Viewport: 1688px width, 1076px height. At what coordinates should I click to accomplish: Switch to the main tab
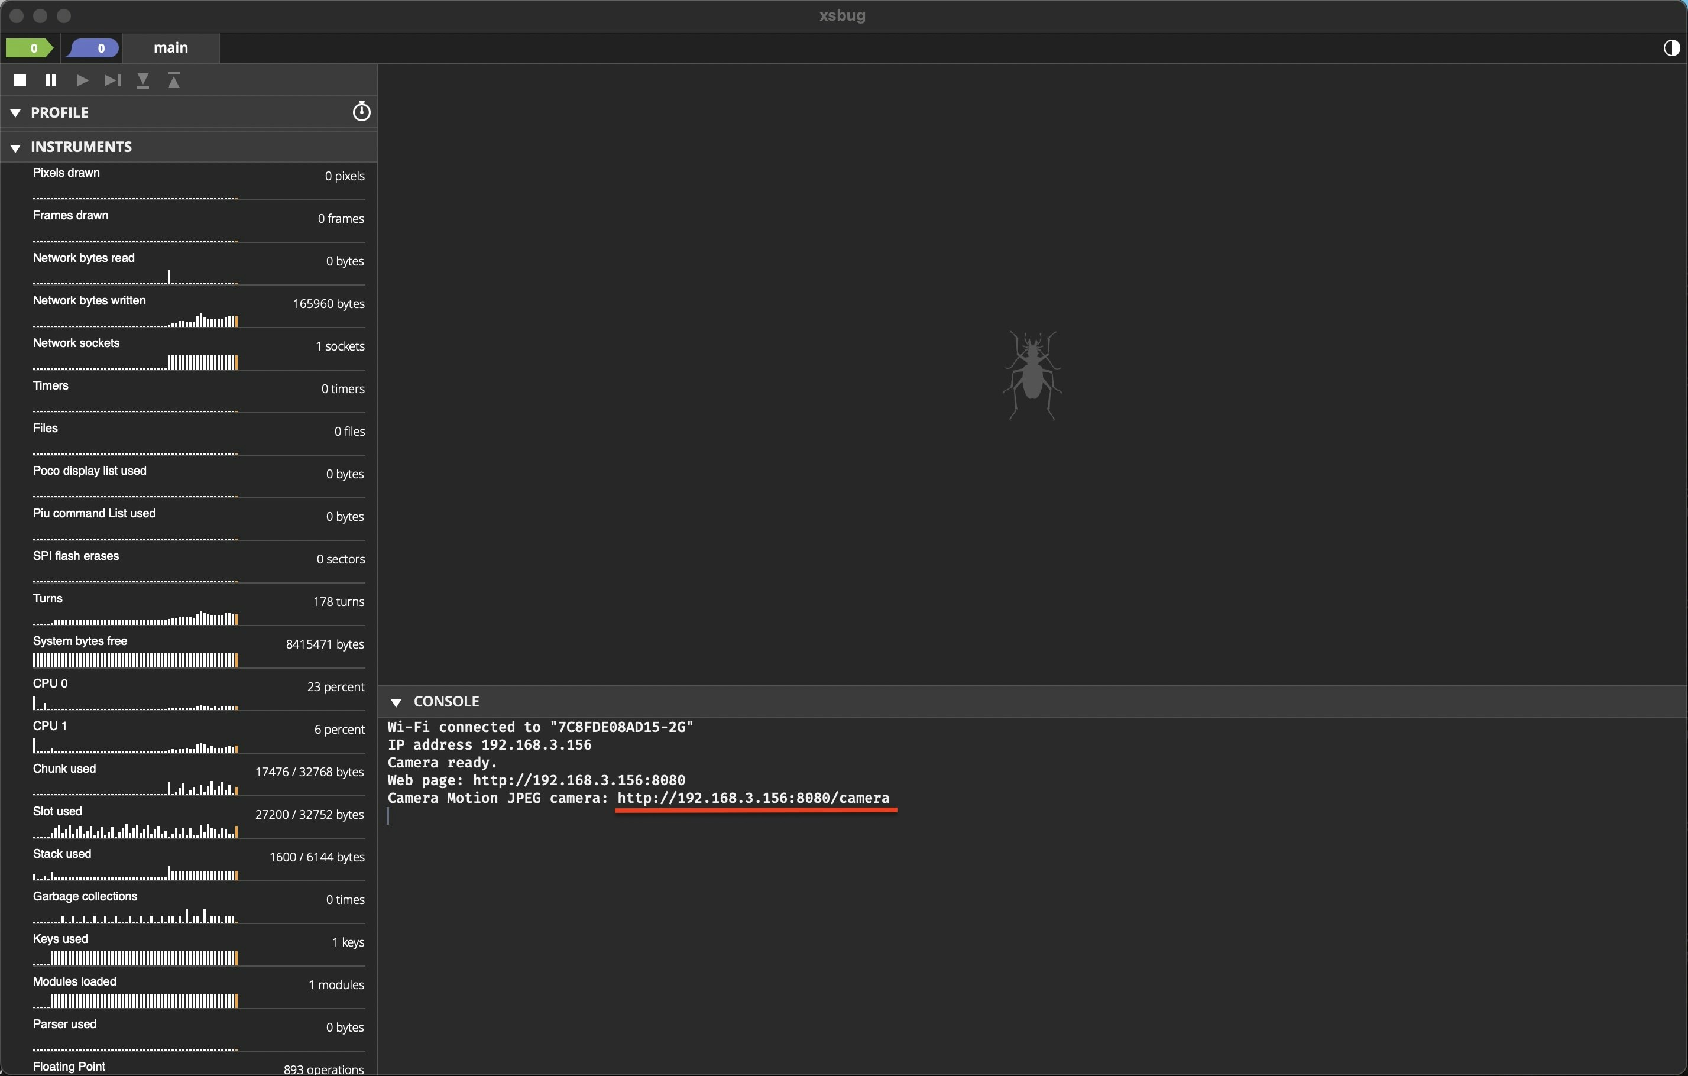(x=171, y=48)
